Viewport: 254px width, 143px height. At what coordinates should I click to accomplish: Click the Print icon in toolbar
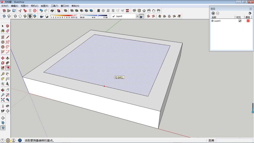[52, 11]
